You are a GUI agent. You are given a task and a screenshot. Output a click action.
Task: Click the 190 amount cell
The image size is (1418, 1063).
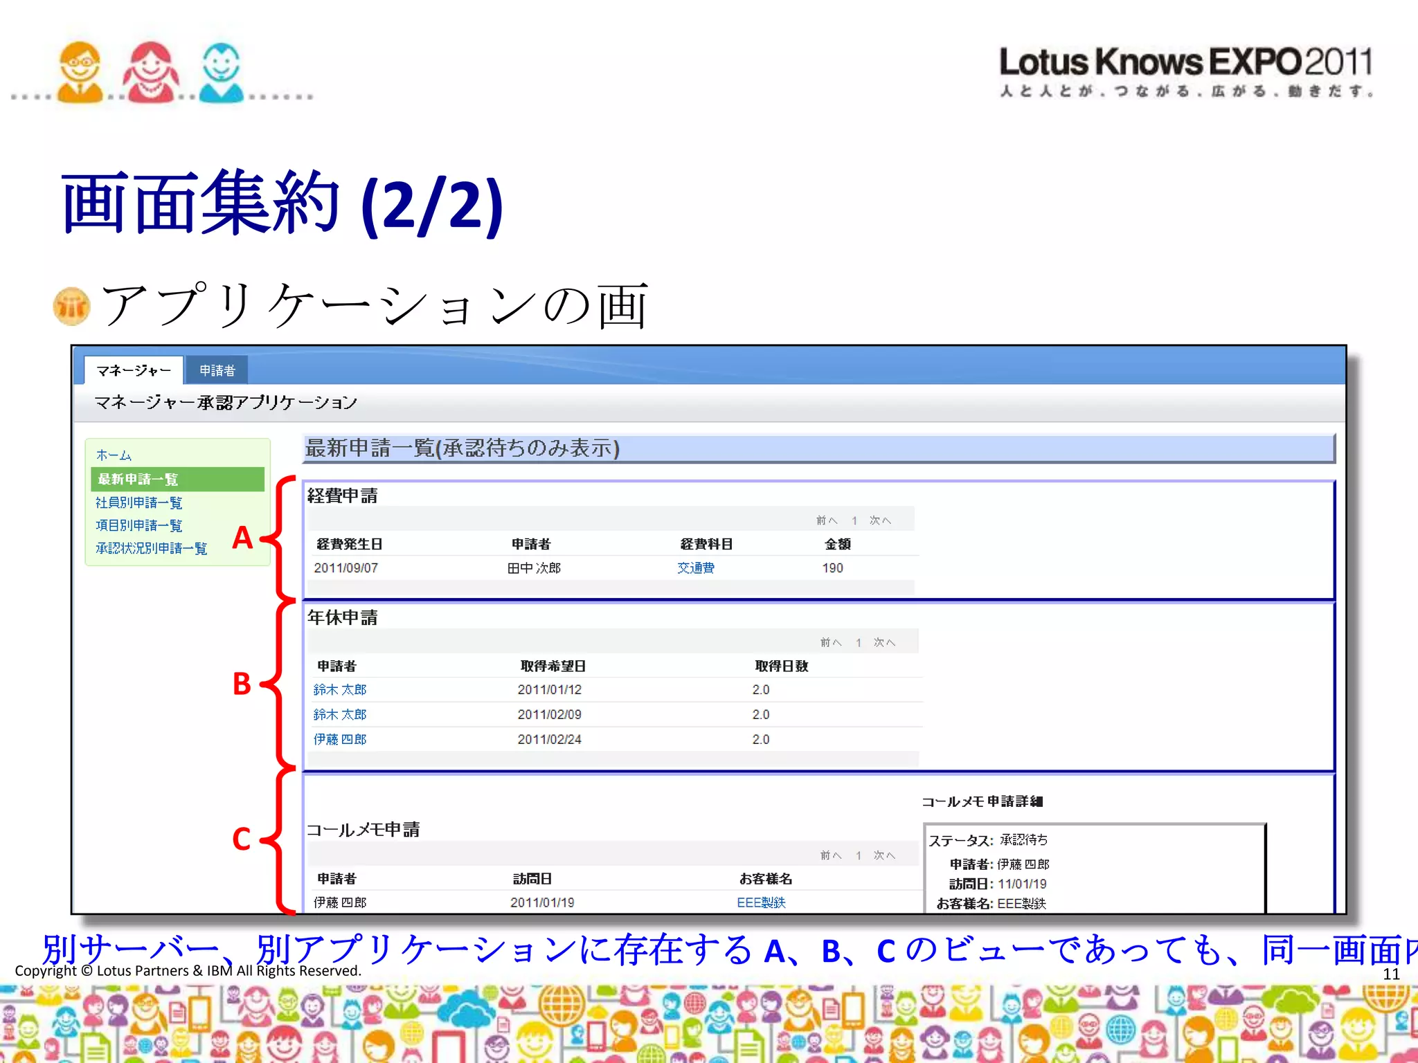pos(832,567)
